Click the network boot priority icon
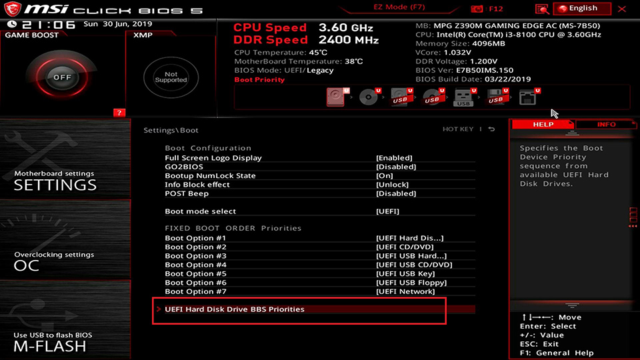The image size is (640, 360). click(x=528, y=97)
